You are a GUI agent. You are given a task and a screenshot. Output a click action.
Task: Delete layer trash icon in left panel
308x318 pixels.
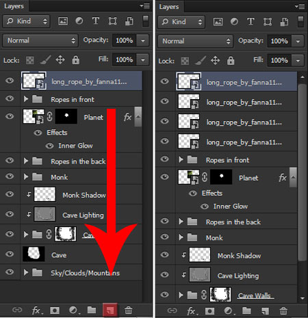(x=128, y=310)
